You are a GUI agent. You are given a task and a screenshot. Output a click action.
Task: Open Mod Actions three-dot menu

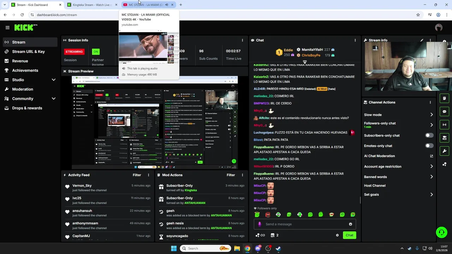click(x=242, y=175)
